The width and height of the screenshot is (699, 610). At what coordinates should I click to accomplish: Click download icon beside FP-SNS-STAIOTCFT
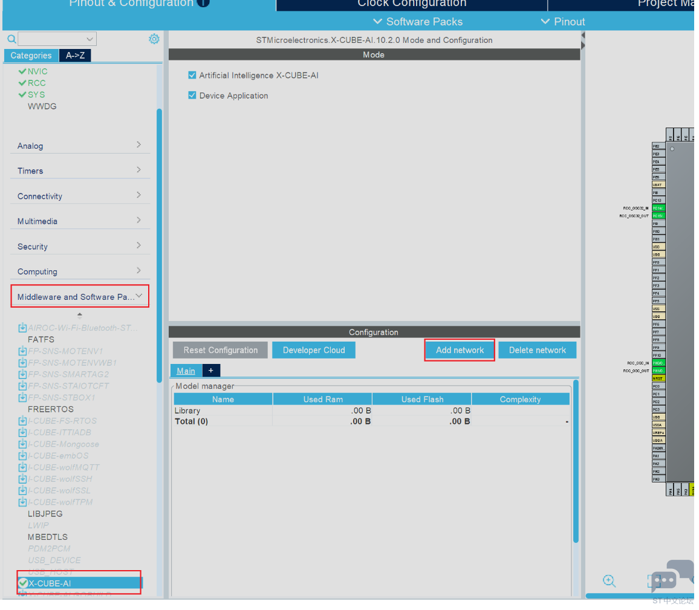point(22,386)
